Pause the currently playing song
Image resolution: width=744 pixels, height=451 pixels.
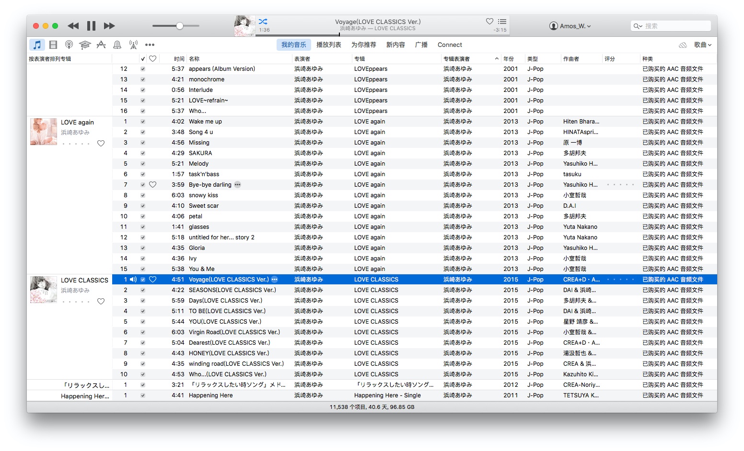[91, 26]
